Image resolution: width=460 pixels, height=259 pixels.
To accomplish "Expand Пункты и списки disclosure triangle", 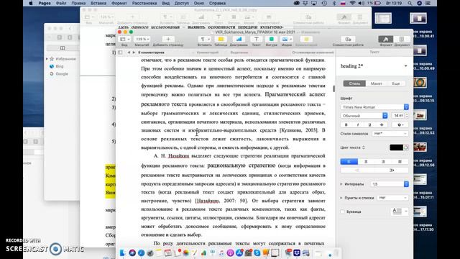I will pyautogui.click(x=341, y=198).
